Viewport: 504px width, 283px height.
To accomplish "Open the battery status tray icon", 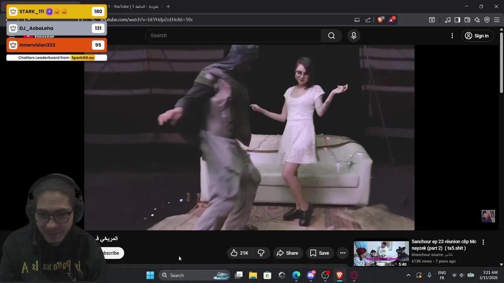I will point(471,275).
